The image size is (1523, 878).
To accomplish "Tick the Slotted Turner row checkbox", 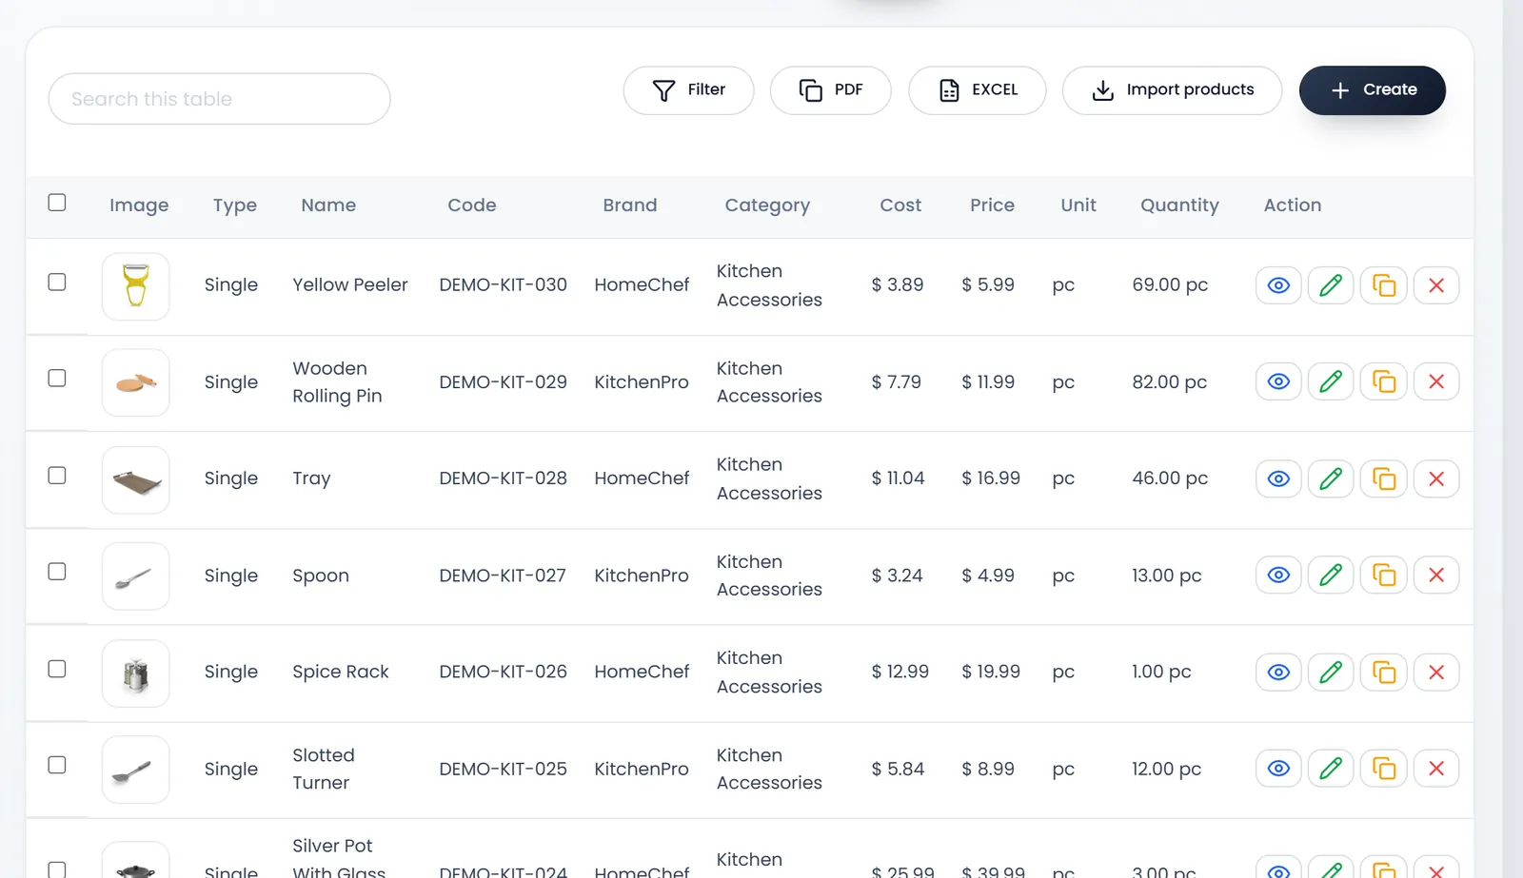I will click(57, 766).
